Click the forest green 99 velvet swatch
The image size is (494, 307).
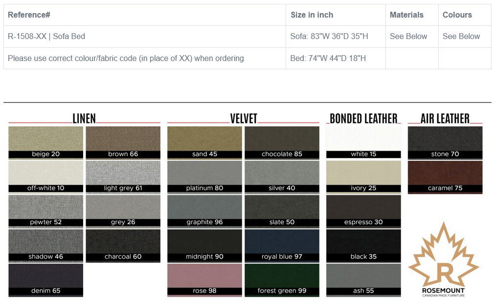click(282, 279)
